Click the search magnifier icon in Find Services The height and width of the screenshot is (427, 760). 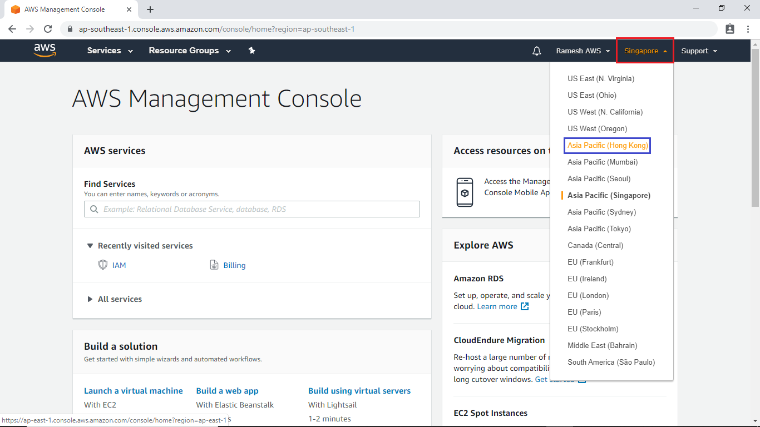(x=93, y=210)
